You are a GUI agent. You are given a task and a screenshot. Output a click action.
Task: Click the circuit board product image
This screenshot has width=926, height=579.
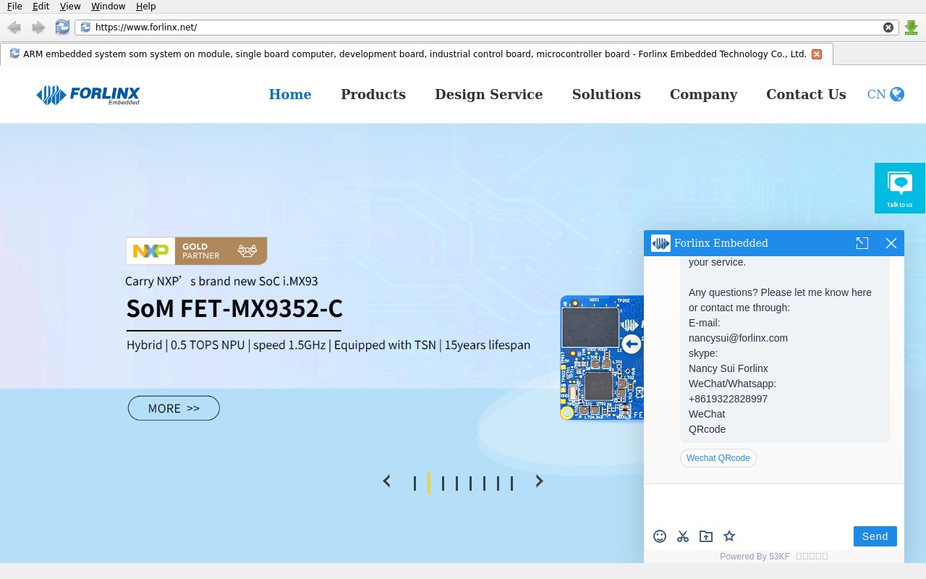click(602, 358)
